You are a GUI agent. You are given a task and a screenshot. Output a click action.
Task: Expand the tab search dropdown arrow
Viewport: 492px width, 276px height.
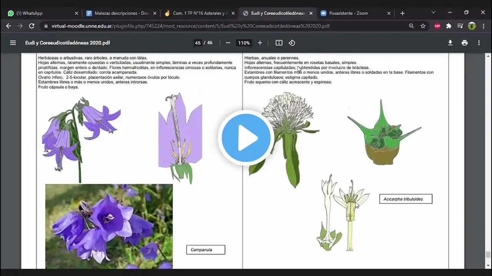click(x=433, y=13)
